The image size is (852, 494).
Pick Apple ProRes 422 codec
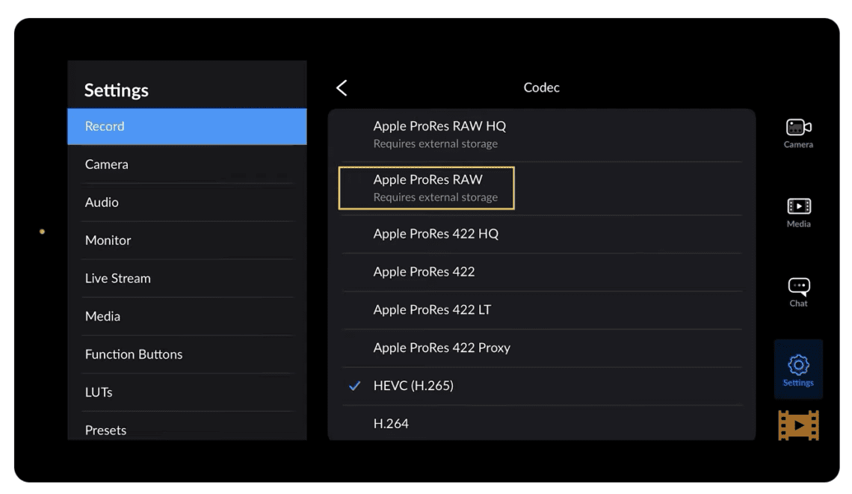(x=424, y=272)
